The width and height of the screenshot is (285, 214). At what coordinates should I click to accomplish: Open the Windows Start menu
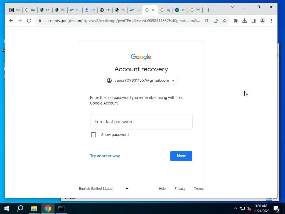click(7, 208)
